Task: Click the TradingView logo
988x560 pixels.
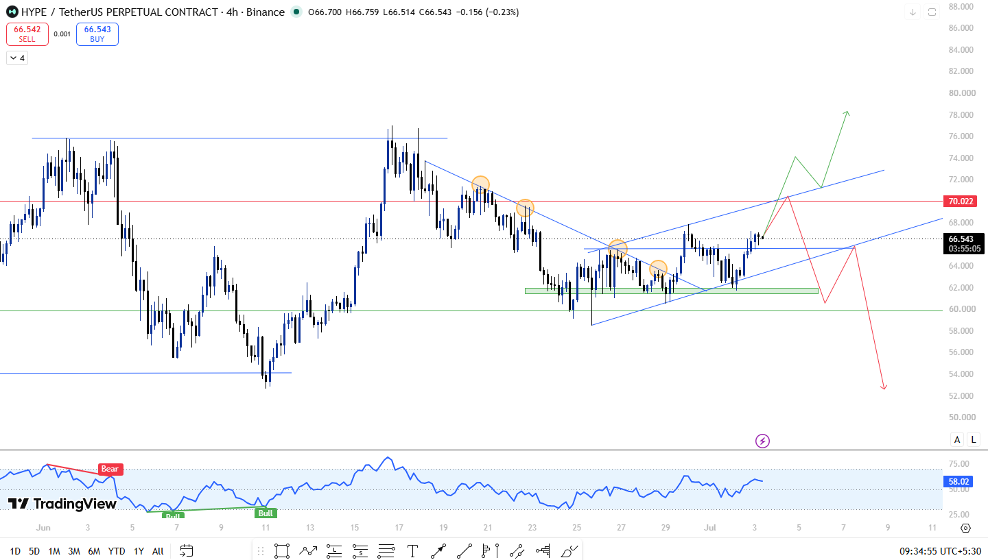Action: point(62,504)
